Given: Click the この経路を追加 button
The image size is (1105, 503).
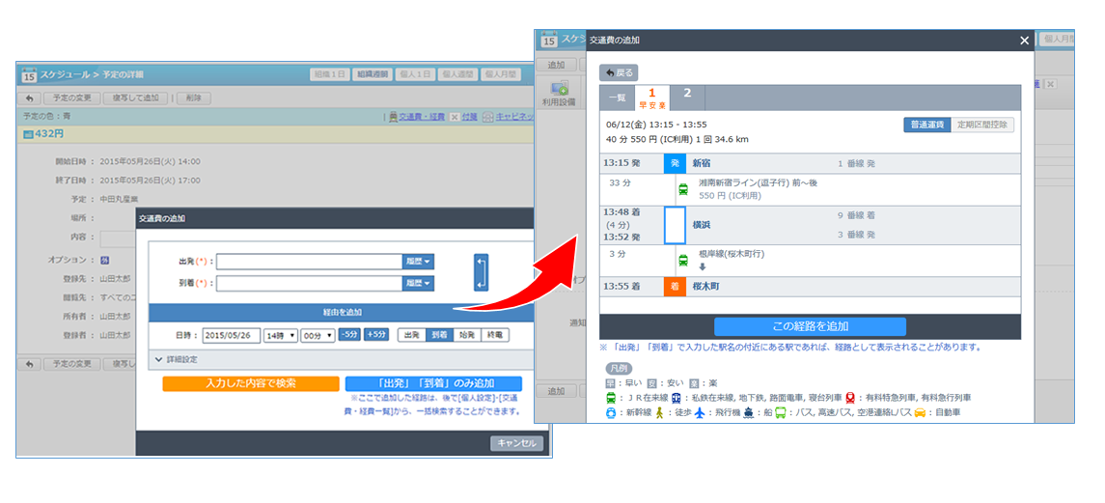Looking at the screenshot, I should (x=810, y=326).
